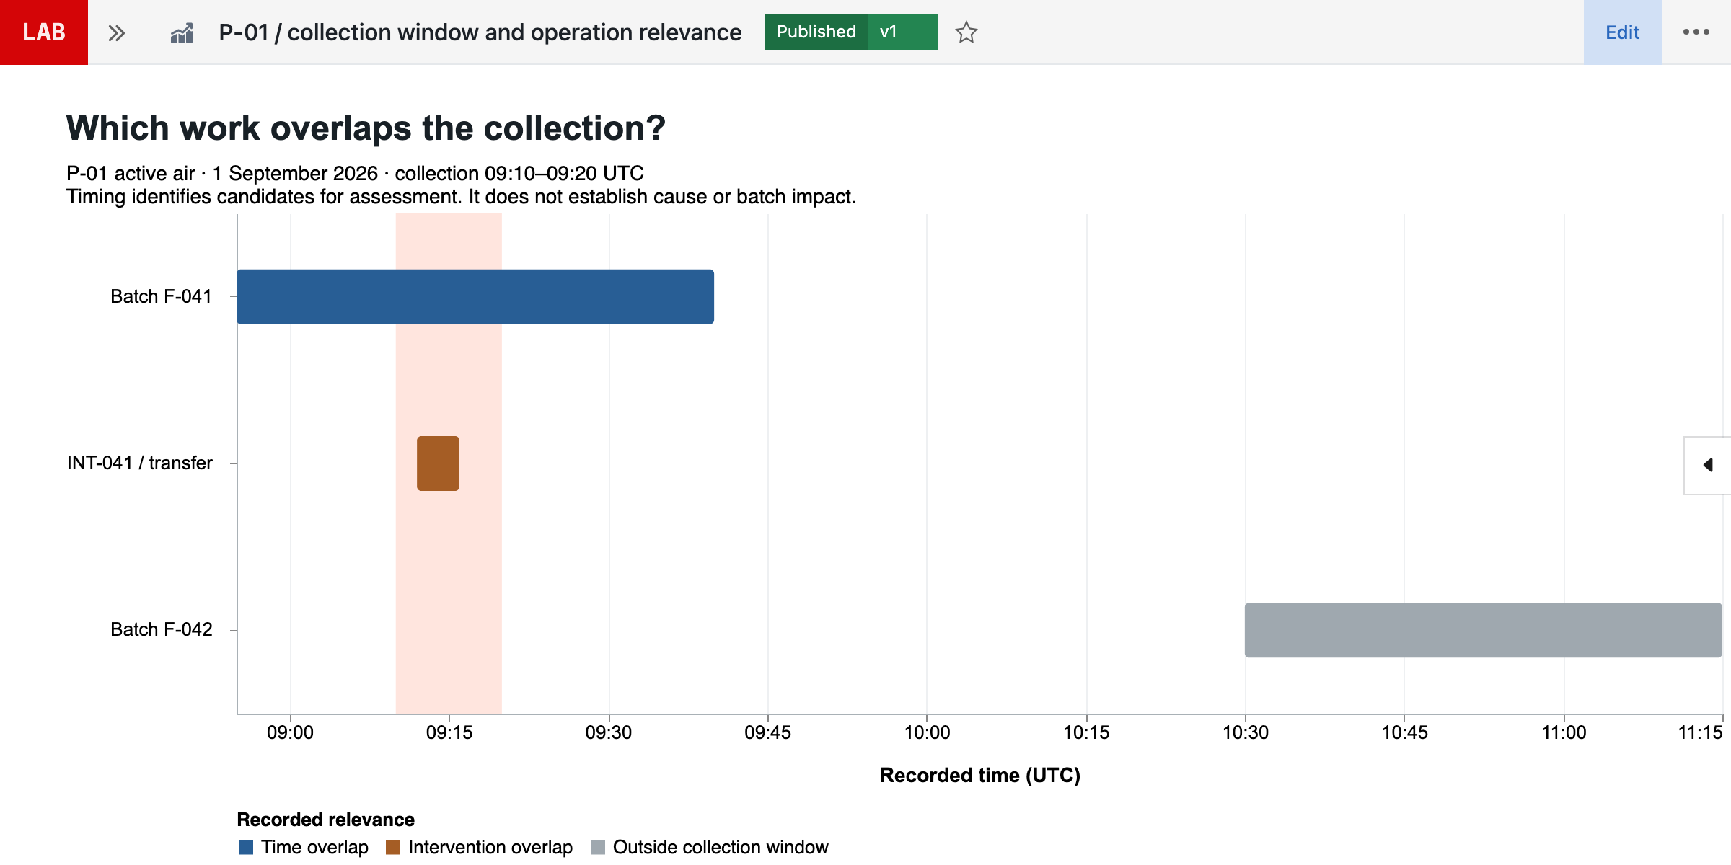Click the 'INT-041 / transfer' axis label
Image resolution: width=1731 pixels, height=865 pixels.
[140, 463]
